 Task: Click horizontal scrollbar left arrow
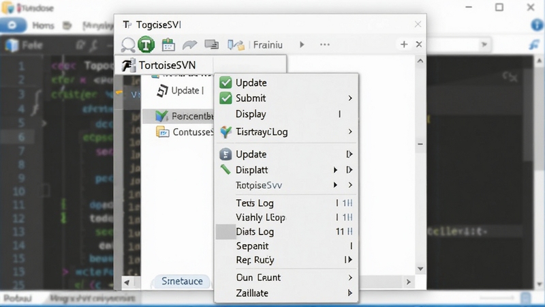coord(127,282)
